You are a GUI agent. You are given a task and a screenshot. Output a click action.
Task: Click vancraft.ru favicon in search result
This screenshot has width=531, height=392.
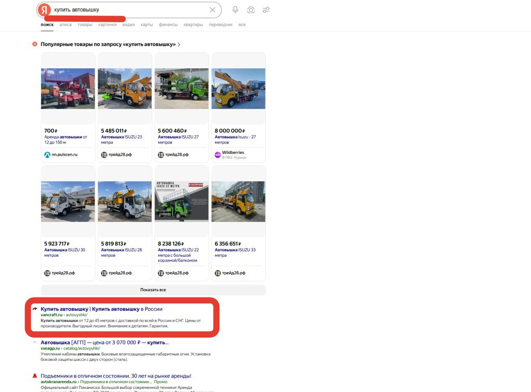pyautogui.click(x=35, y=309)
